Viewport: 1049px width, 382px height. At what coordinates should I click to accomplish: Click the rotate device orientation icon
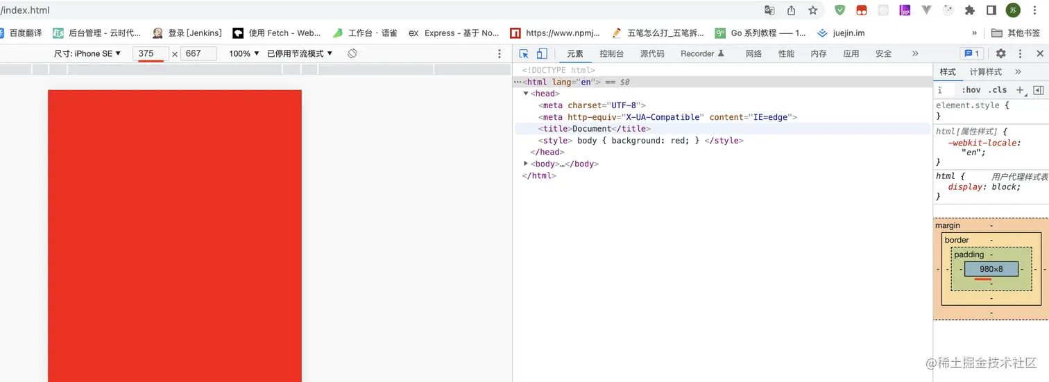click(x=352, y=53)
